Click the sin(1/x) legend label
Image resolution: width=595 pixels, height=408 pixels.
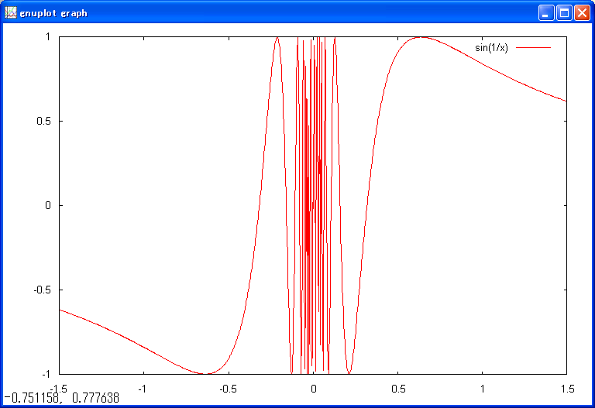point(491,48)
